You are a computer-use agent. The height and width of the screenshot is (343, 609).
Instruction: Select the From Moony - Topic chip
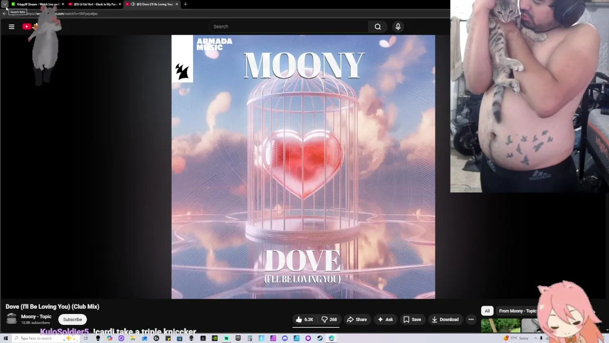click(517, 311)
